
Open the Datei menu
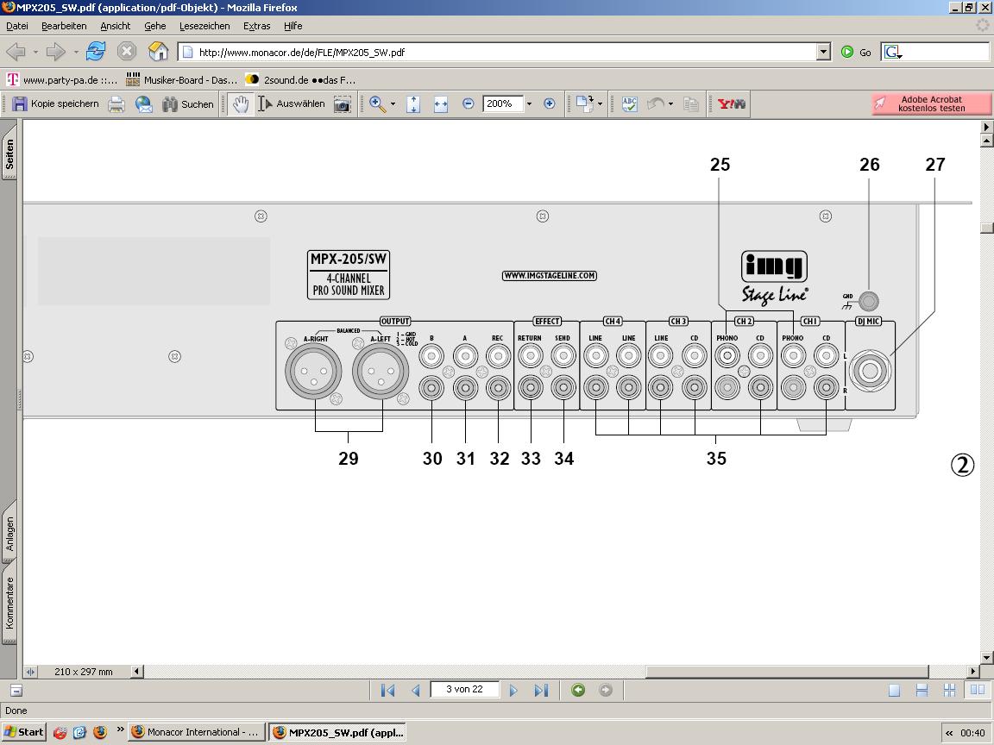(x=17, y=26)
